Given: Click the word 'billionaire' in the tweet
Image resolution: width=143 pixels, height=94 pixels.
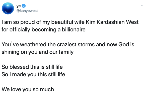Looking at the screenshot, I should point(74,30).
